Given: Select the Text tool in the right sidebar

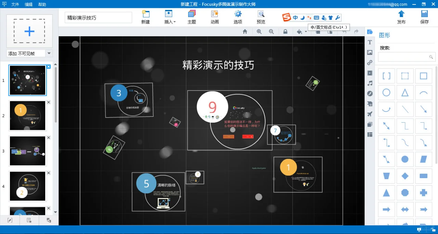Looking at the screenshot, I should (370, 42).
